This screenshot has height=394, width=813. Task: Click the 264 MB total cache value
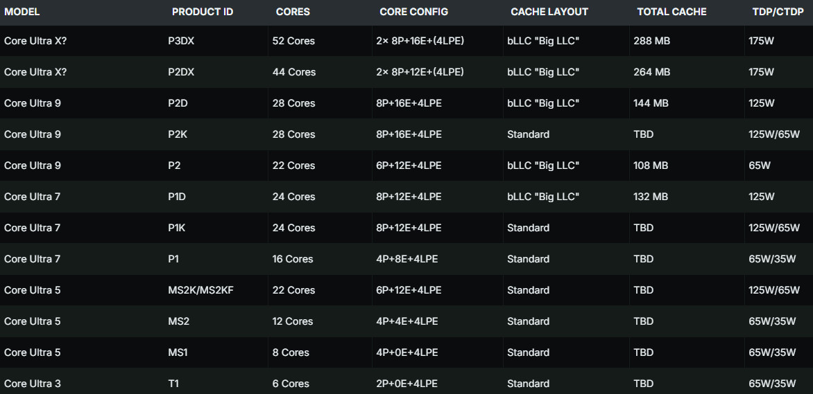[x=652, y=72]
